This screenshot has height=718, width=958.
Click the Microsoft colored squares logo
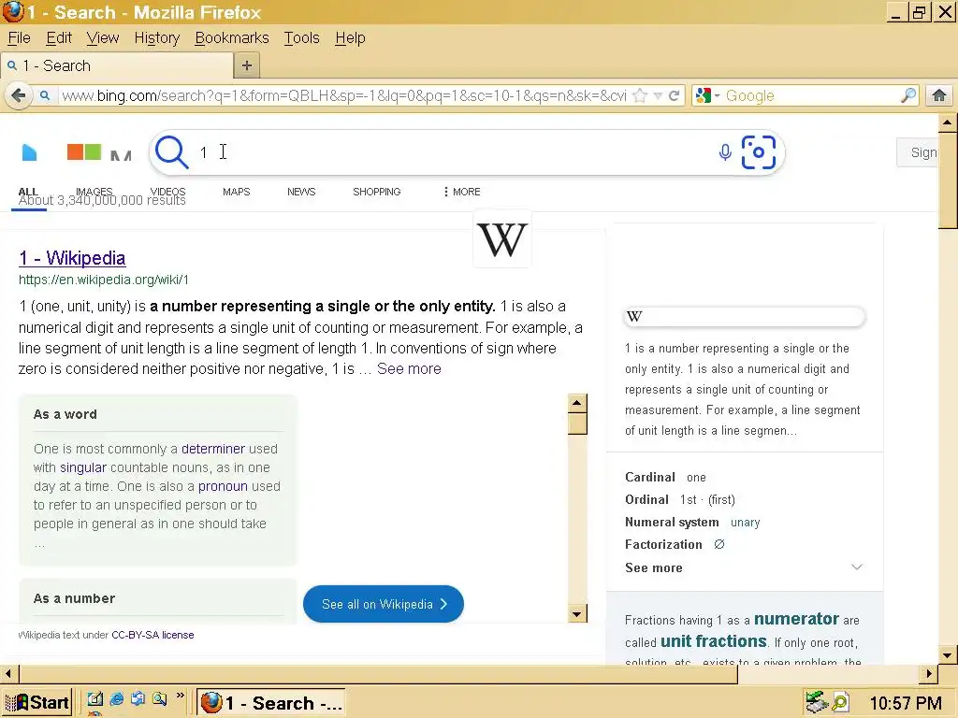83,152
